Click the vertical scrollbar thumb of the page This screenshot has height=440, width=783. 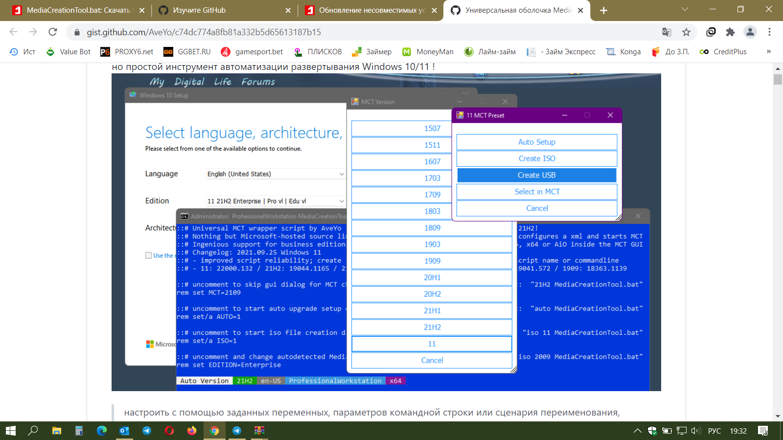coord(778,79)
